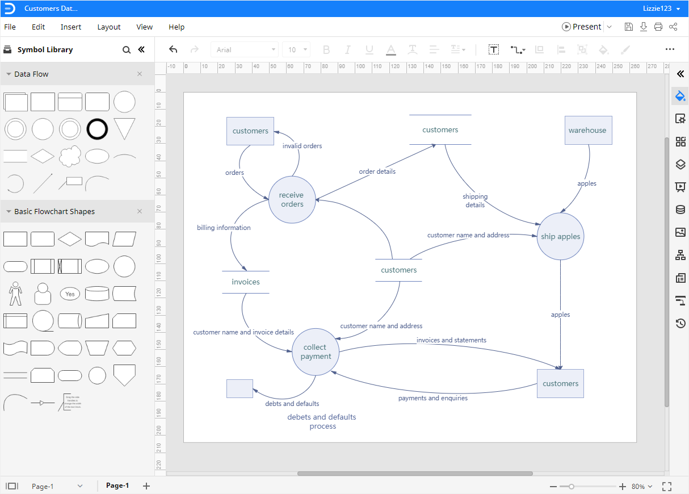689x494 pixels.
Task: Select the fill/style pane icon
Action: (x=679, y=96)
